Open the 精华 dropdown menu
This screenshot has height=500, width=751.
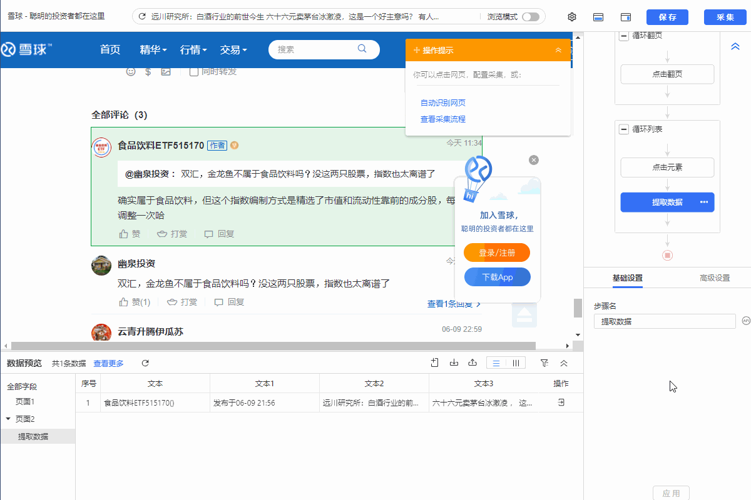pyautogui.click(x=153, y=49)
